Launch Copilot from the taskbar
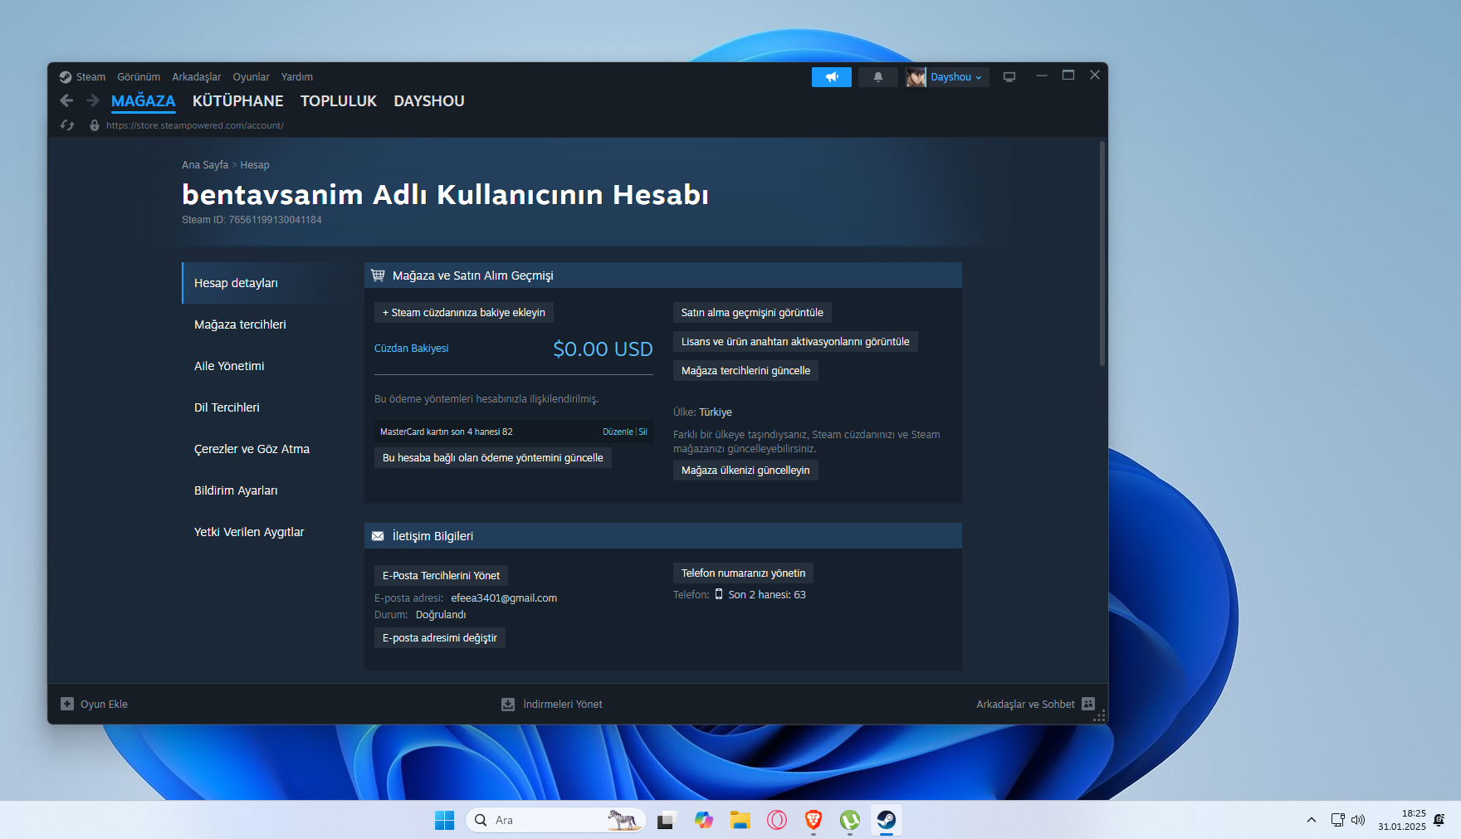Image resolution: width=1461 pixels, height=839 pixels. pos(704,820)
